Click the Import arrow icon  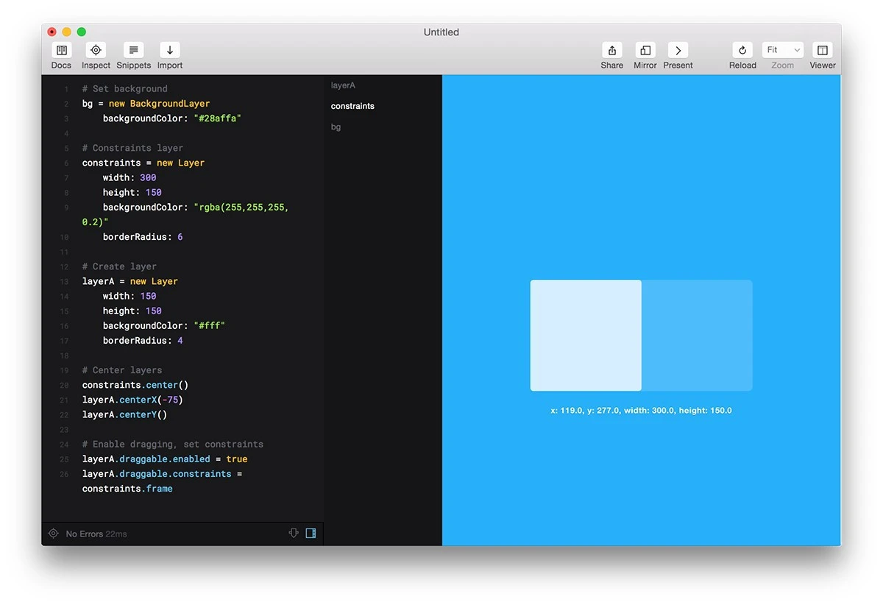(170, 50)
